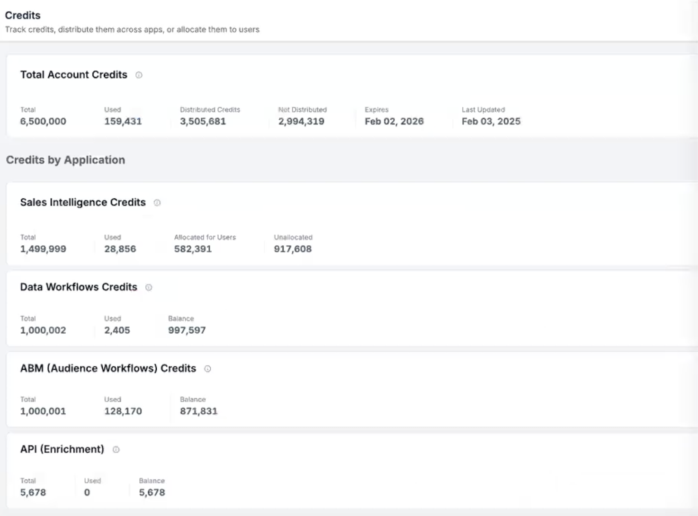This screenshot has height=516, width=698.
Task: Open Sales Intelligence Credits info icon
Action: [157, 203]
